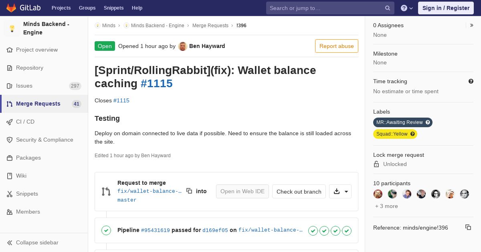
Task: Click Minds Backend - Engine breadcrumb
Action: (158, 26)
